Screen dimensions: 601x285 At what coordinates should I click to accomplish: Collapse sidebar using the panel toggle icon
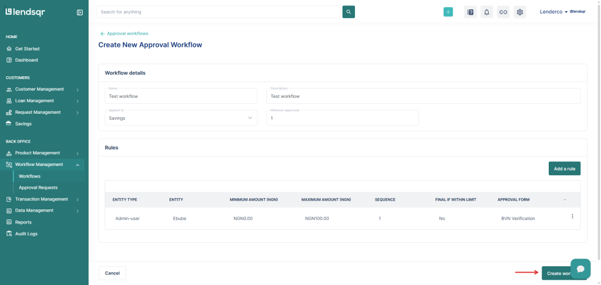click(80, 12)
